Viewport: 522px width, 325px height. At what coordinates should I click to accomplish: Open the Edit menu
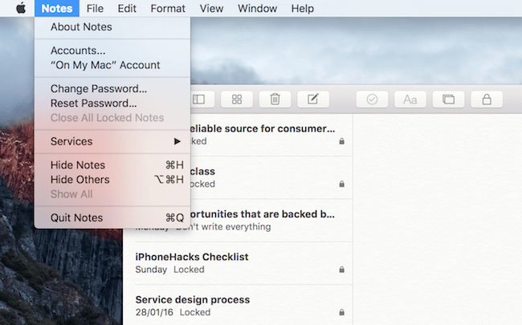pyautogui.click(x=127, y=8)
